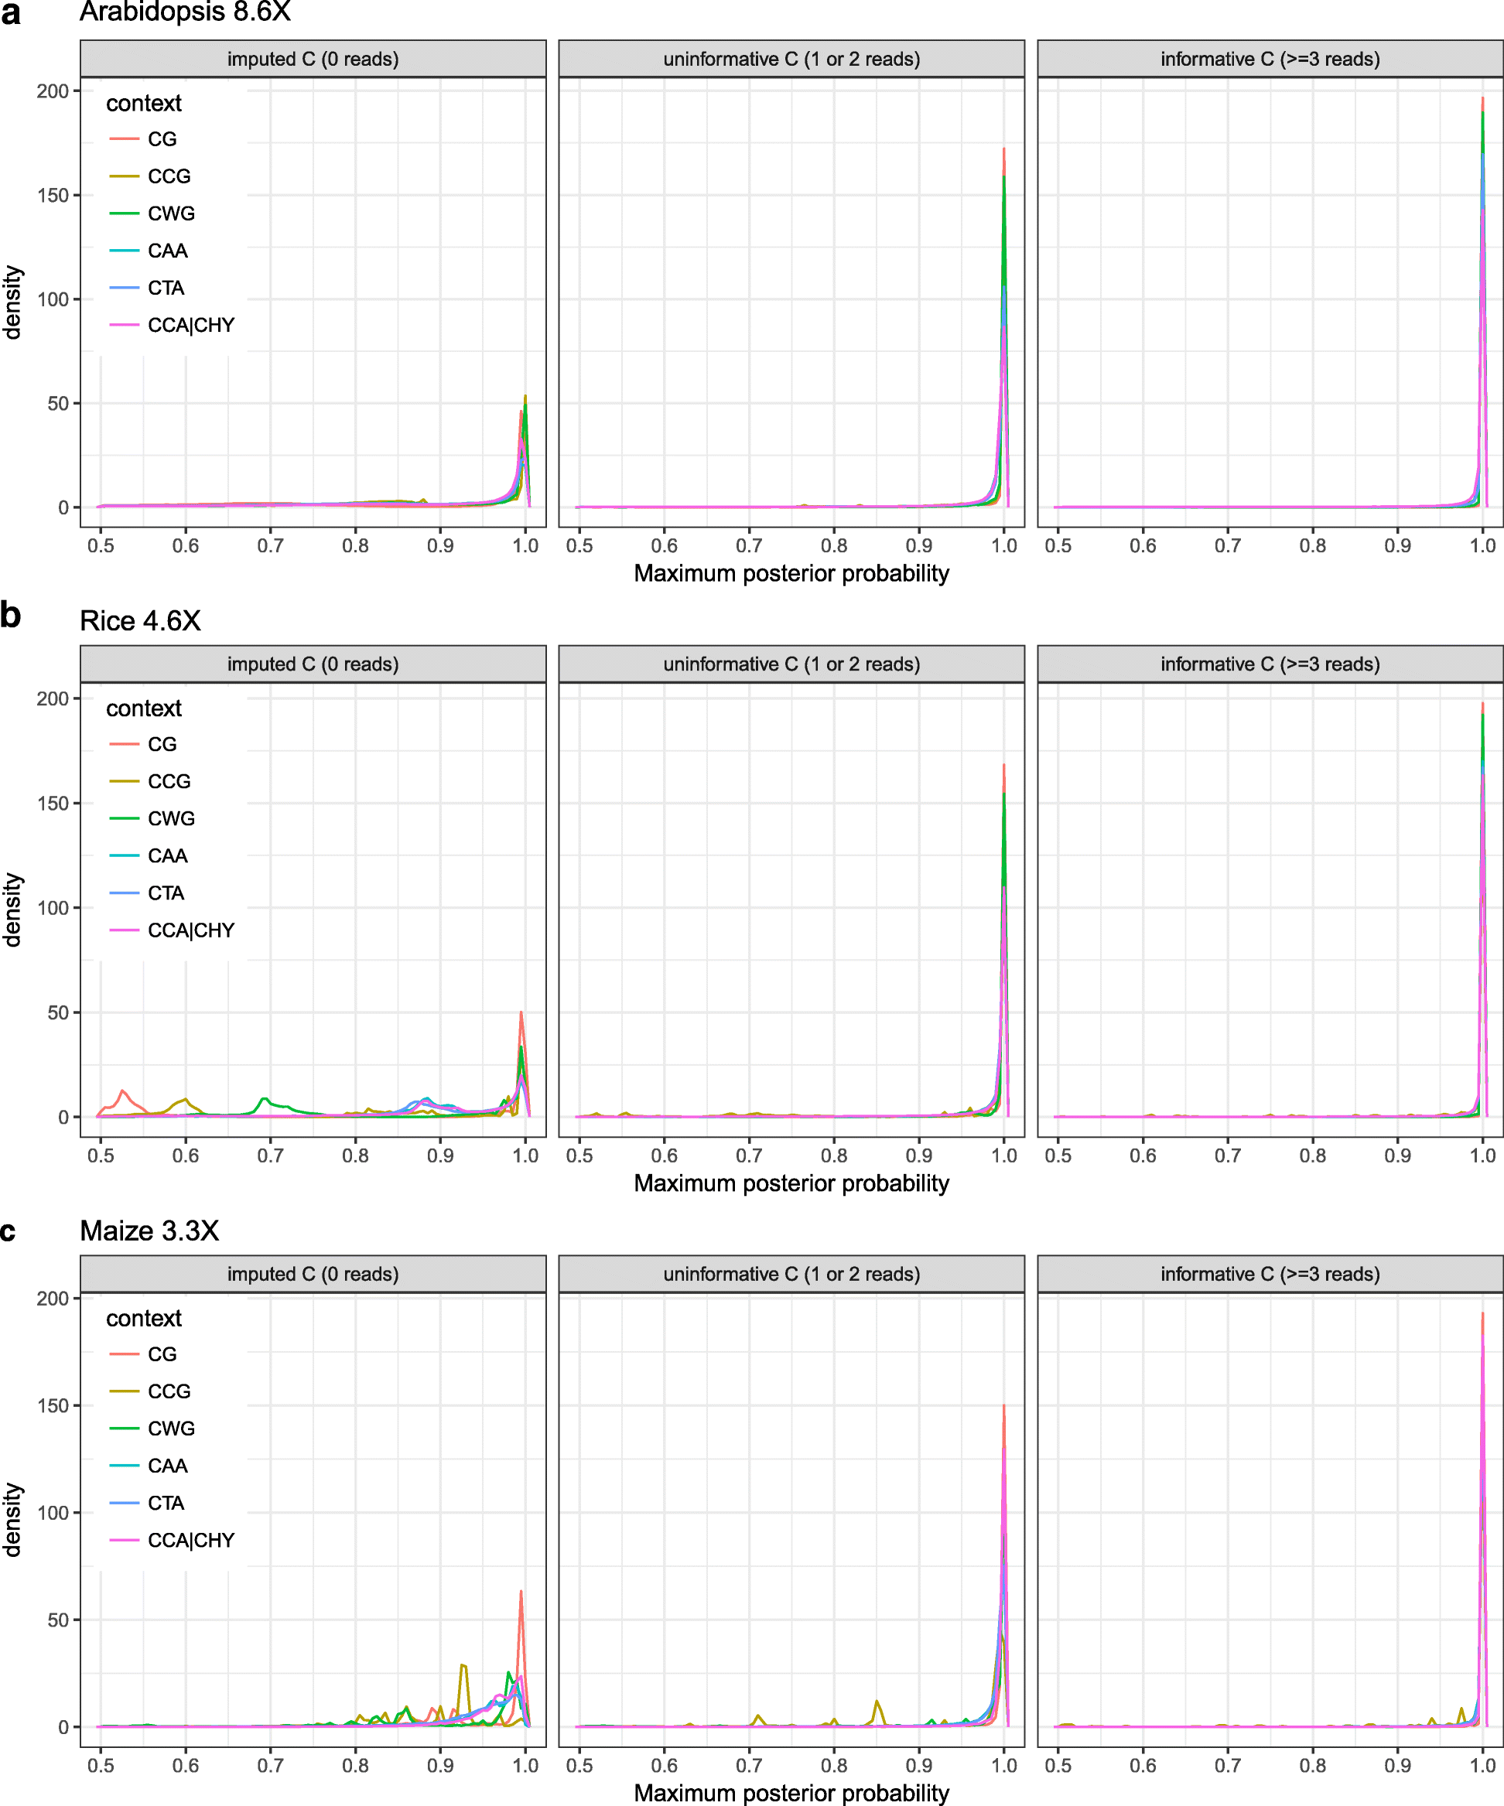Pick the red CG line key in Arabidopsis legend

[x=125, y=138]
